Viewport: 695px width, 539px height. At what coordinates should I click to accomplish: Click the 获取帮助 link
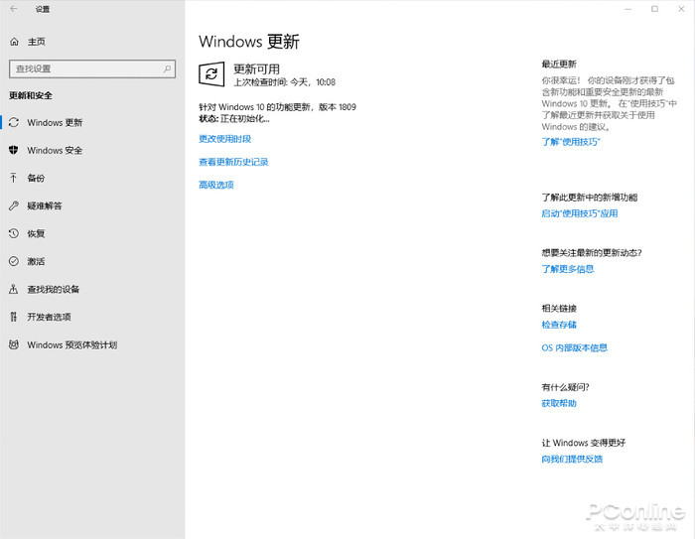coord(559,403)
